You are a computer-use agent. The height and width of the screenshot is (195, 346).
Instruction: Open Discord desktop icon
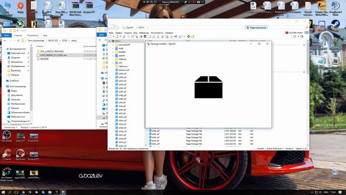pyautogui.click(x=322, y=24)
